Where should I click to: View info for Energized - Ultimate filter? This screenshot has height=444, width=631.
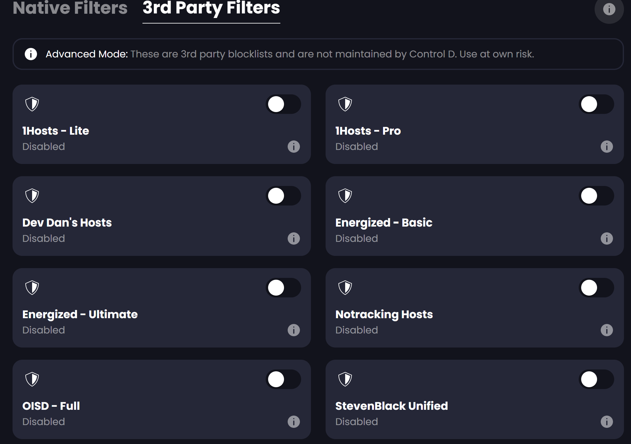(293, 330)
